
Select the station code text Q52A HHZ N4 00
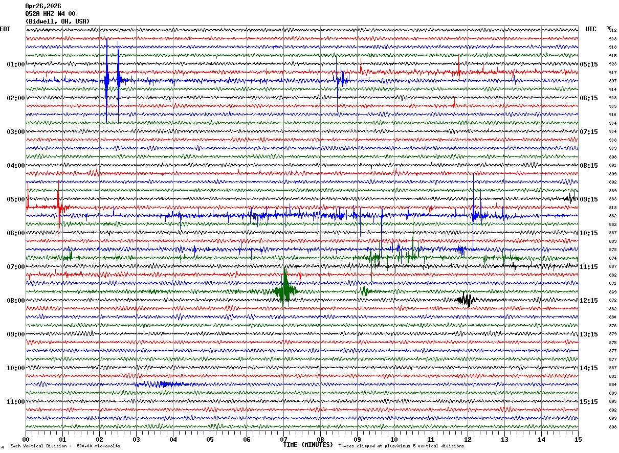pyautogui.click(x=50, y=14)
